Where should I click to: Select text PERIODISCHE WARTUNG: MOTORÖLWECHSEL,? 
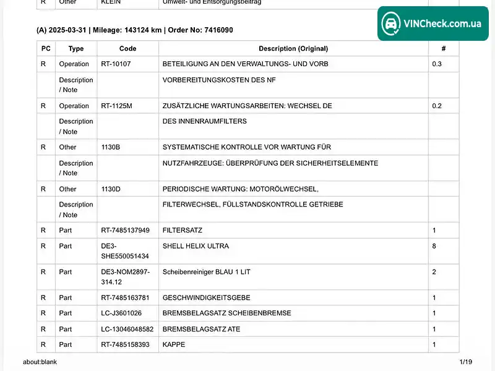[x=241, y=189]
